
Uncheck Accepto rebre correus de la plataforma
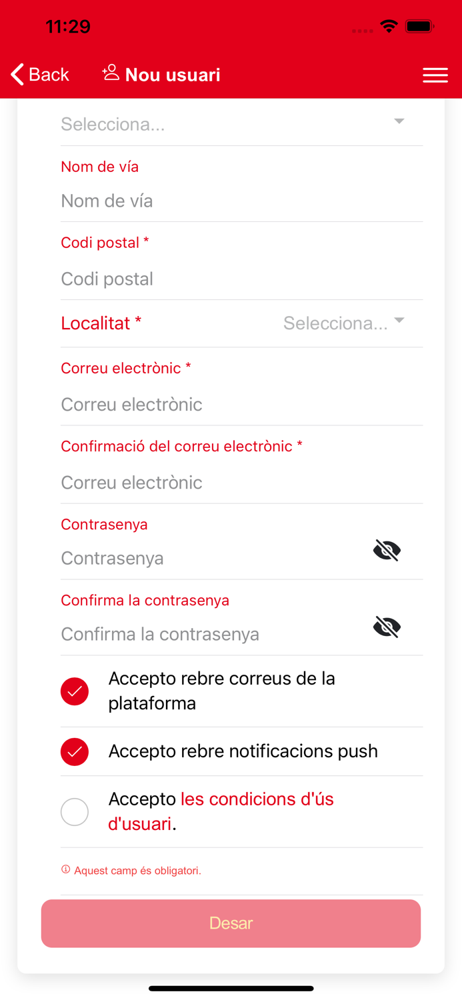[x=74, y=691]
